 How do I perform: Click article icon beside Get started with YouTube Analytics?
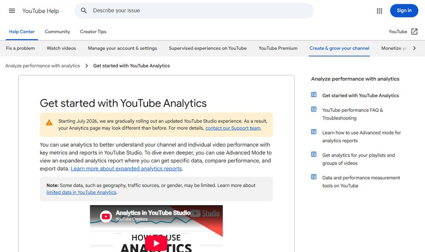(x=314, y=95)
